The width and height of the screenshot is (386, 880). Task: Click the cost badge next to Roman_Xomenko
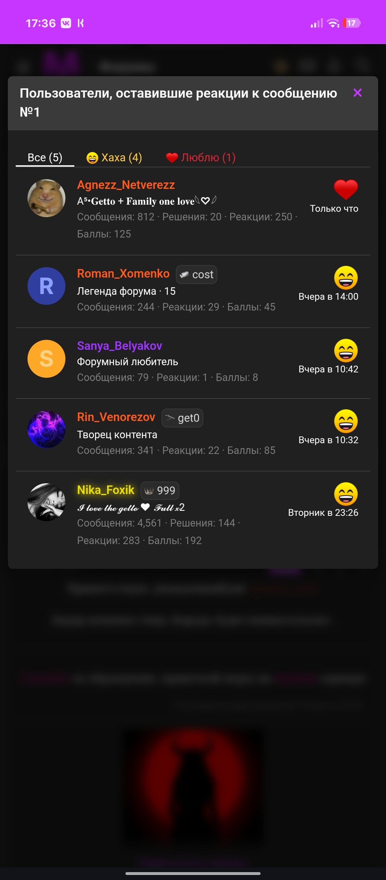click(197, 274)
